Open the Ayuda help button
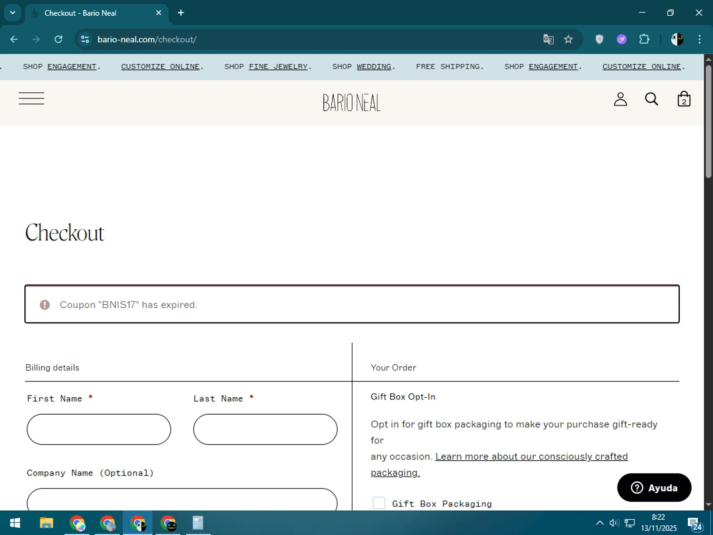 654,487
